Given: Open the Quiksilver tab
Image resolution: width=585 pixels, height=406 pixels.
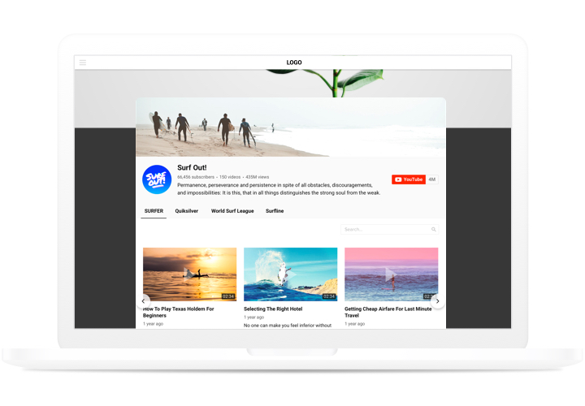Looking at the screenshot, I should click(x=187, y=211).
